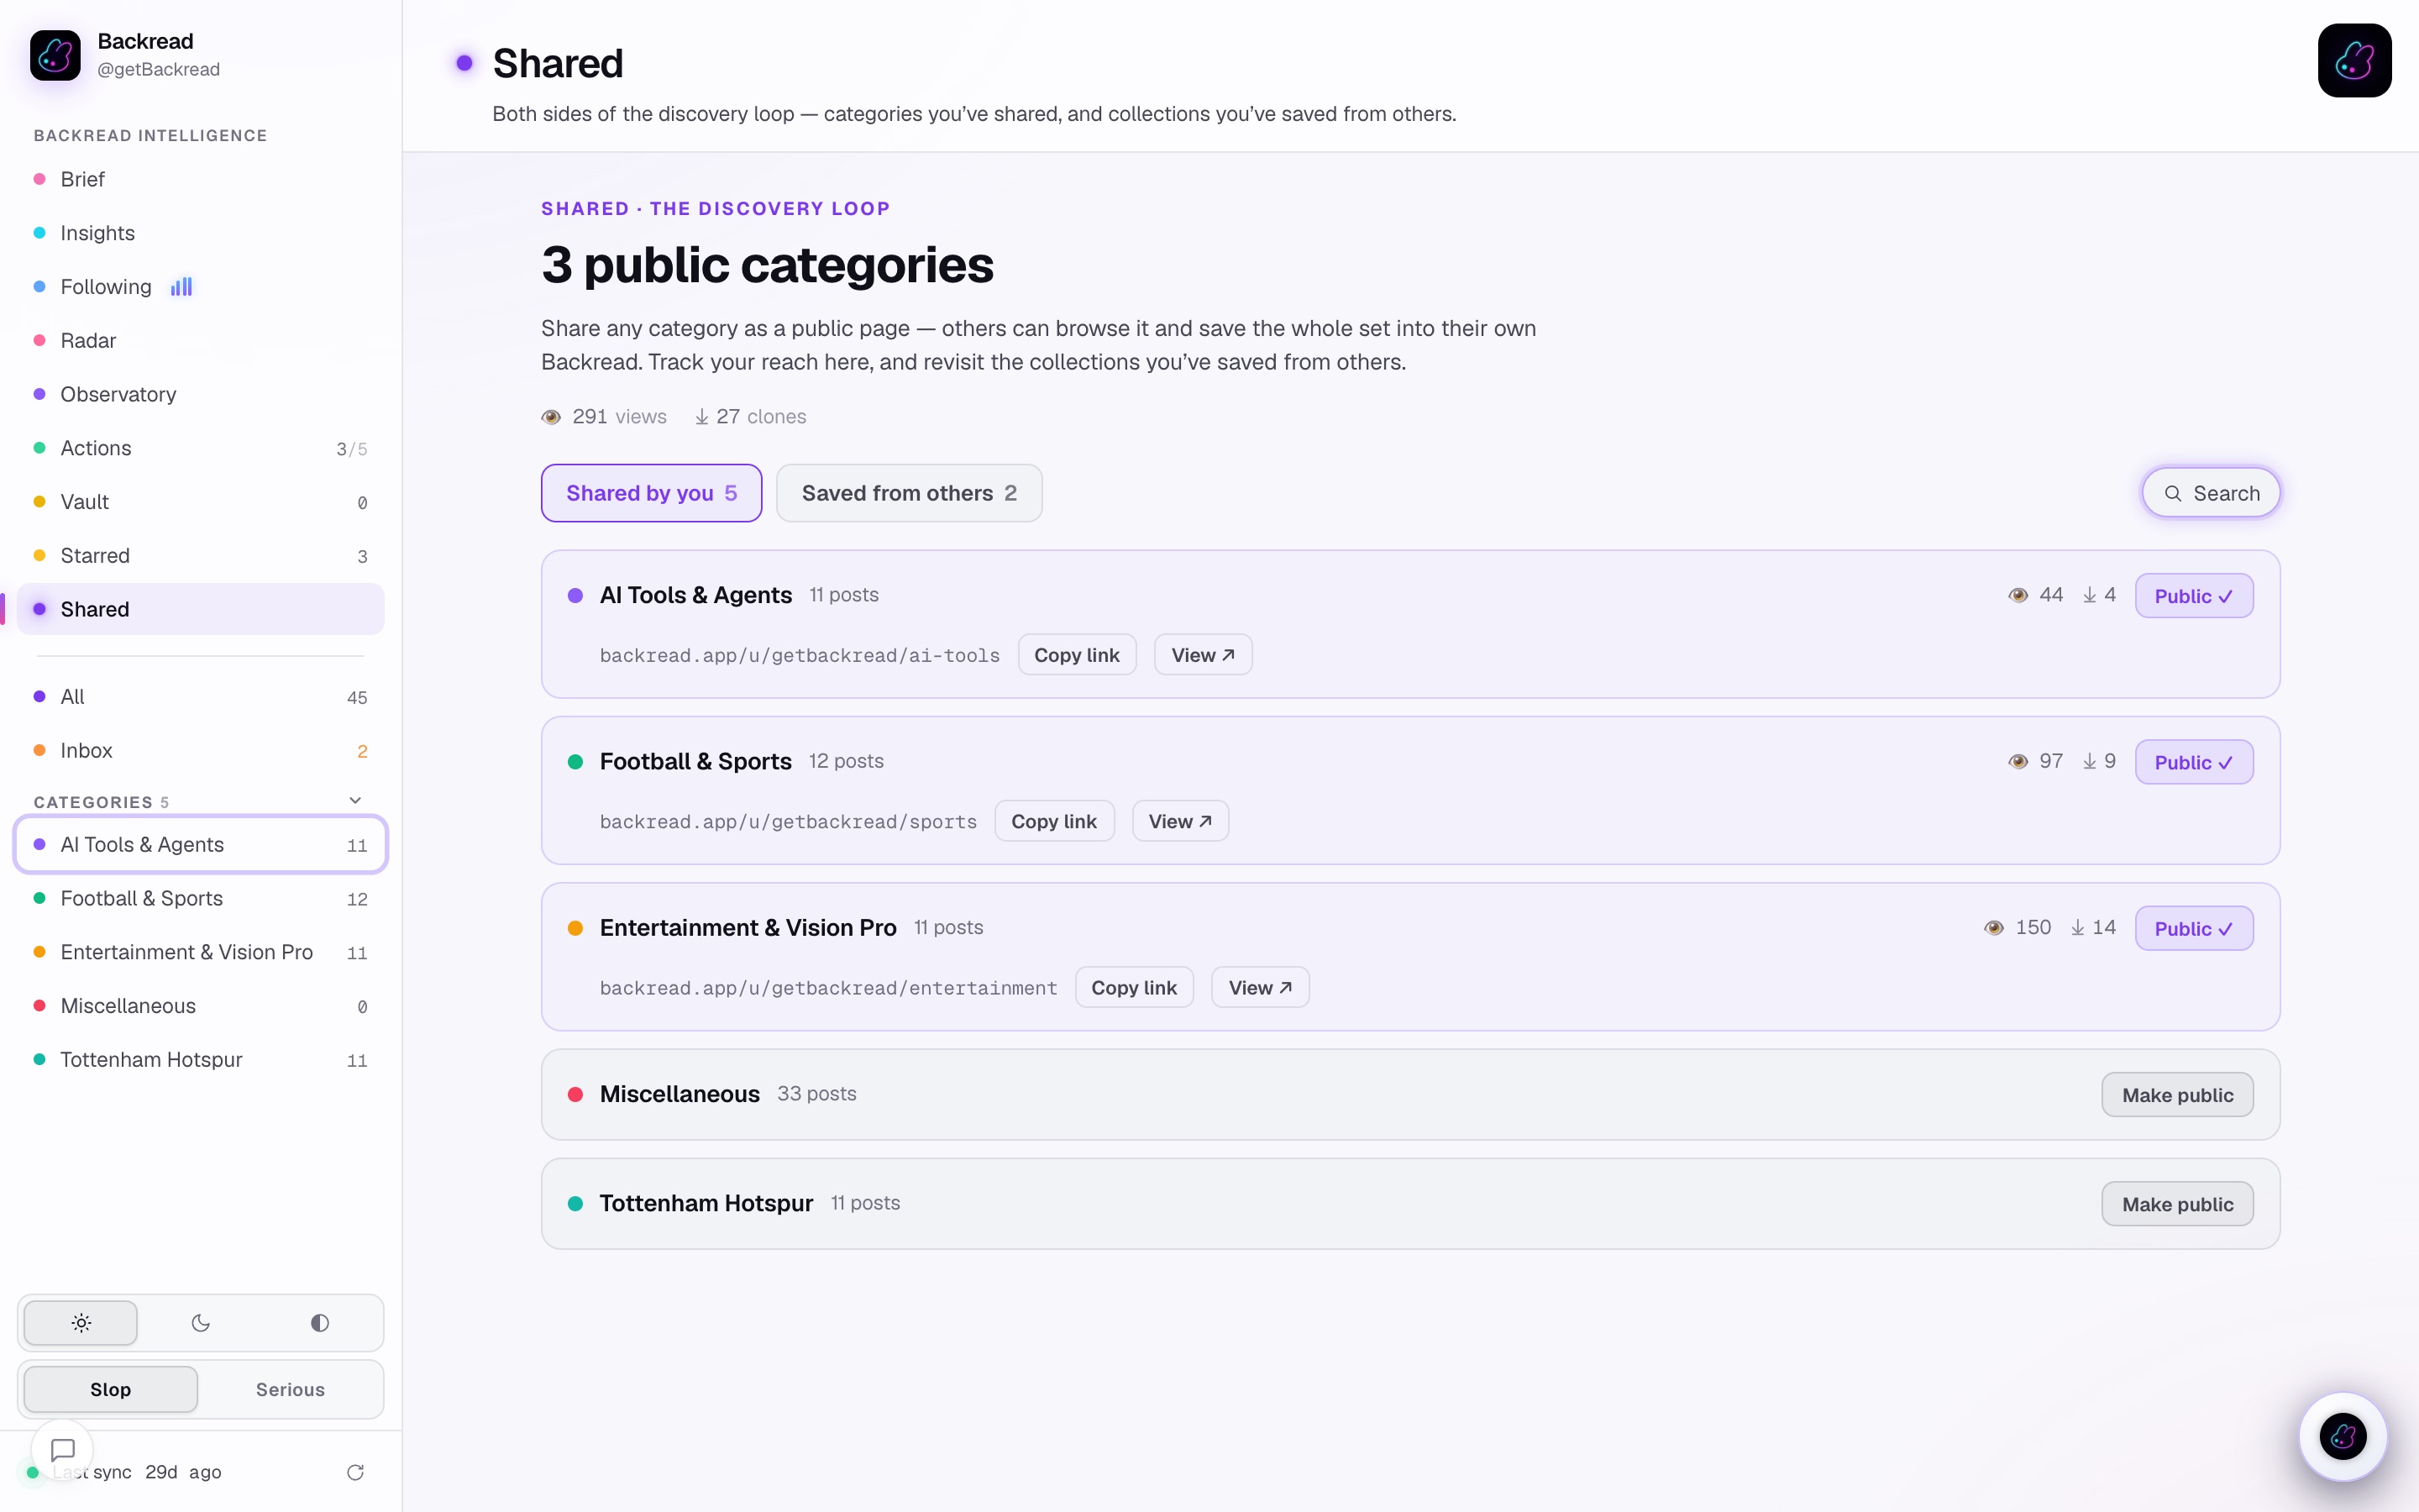Viewport: 2419px width, 1512px height.
Task: Collapse the Categories section chevron
Action: [x=354, y=801]
